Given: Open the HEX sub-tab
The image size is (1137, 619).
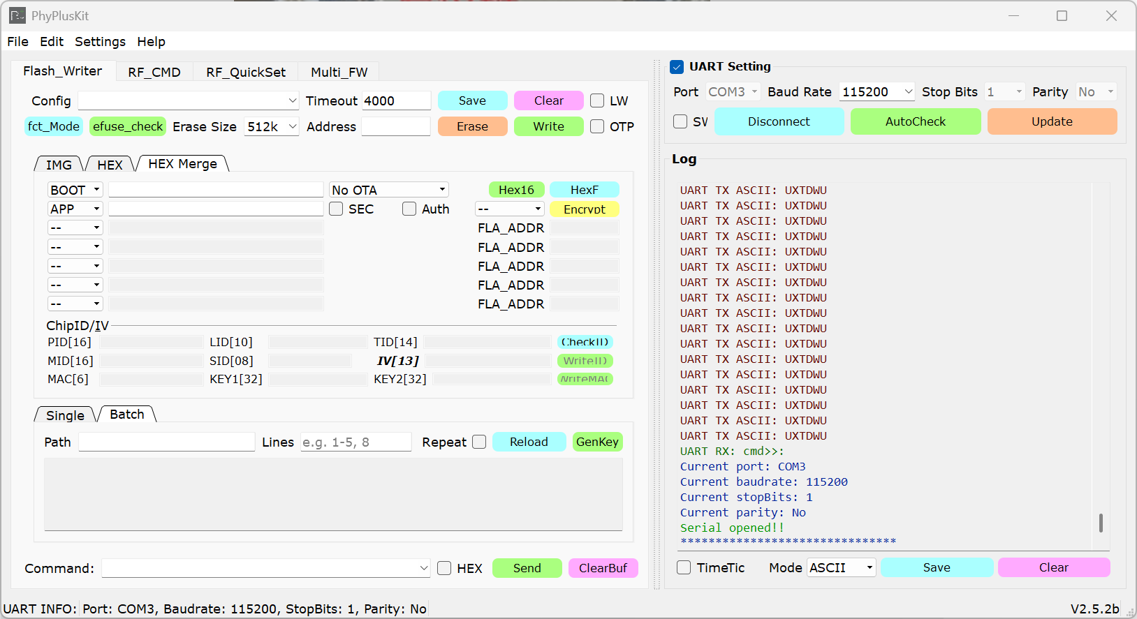Looking at the screenshot, I should tap(110, 165).
